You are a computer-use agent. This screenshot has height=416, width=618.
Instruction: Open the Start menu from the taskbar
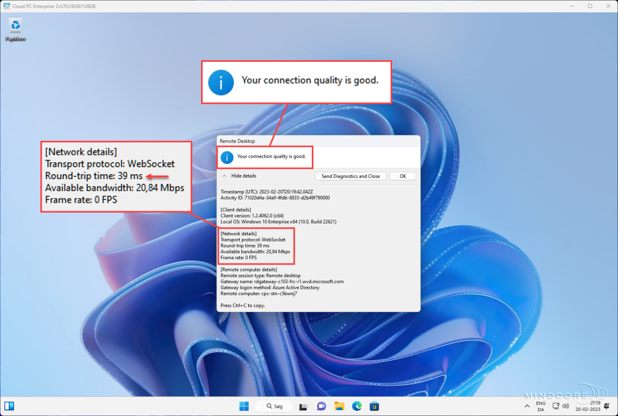[244, 406]
